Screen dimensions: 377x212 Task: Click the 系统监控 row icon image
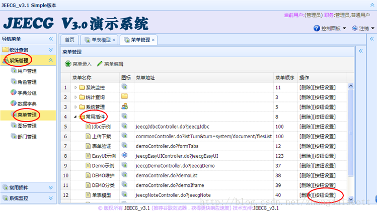tap(124, 87)
